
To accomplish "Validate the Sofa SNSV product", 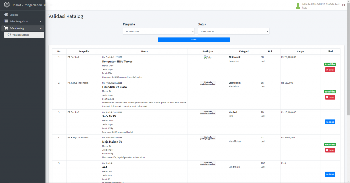I will coord(330,122).
